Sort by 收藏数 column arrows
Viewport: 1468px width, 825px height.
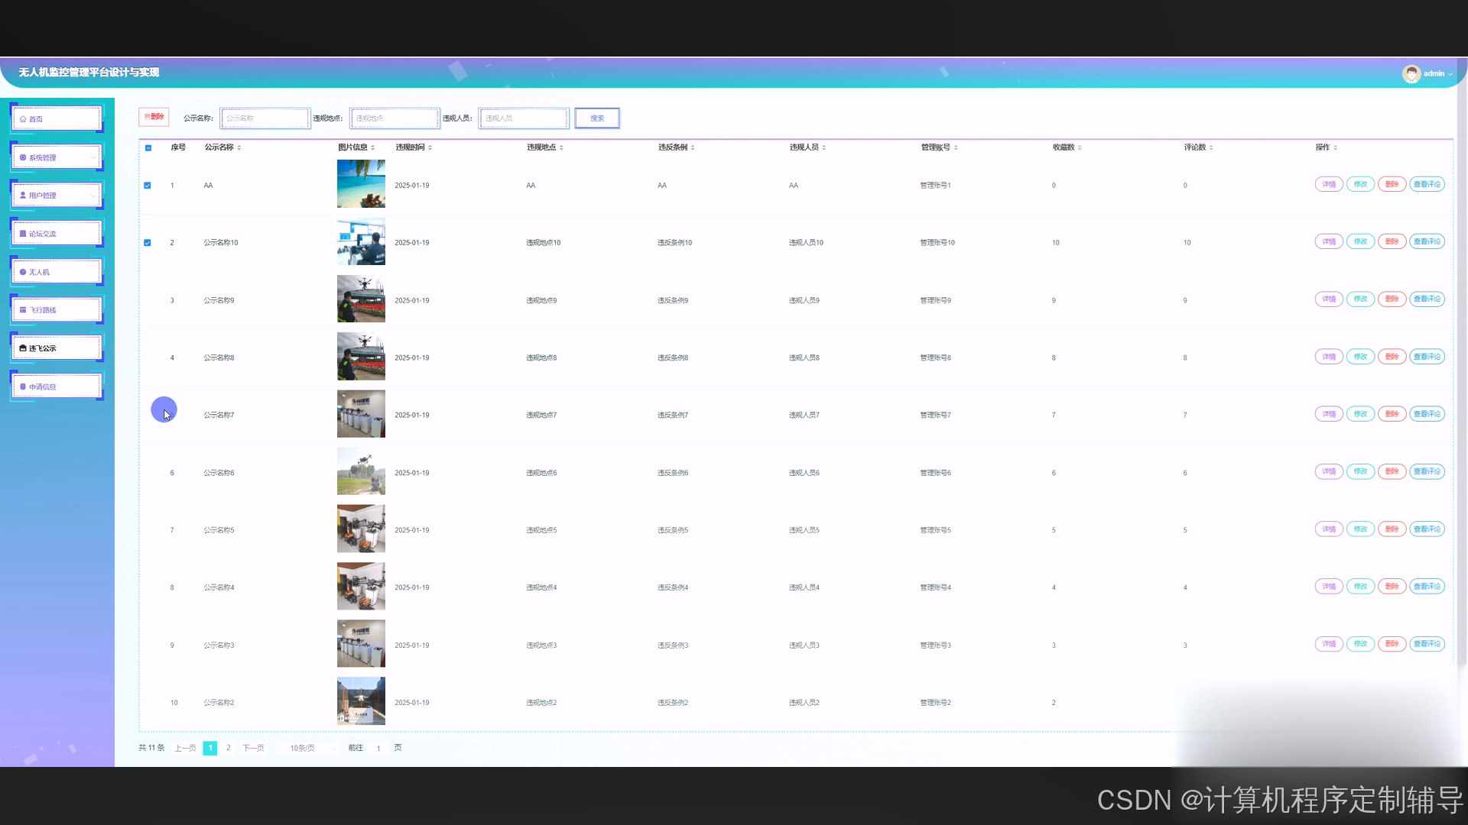pos(1080,147)
